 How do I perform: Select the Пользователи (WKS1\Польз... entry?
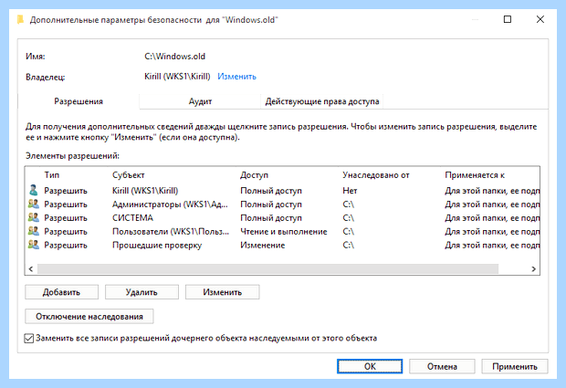(x=283, y=231)
